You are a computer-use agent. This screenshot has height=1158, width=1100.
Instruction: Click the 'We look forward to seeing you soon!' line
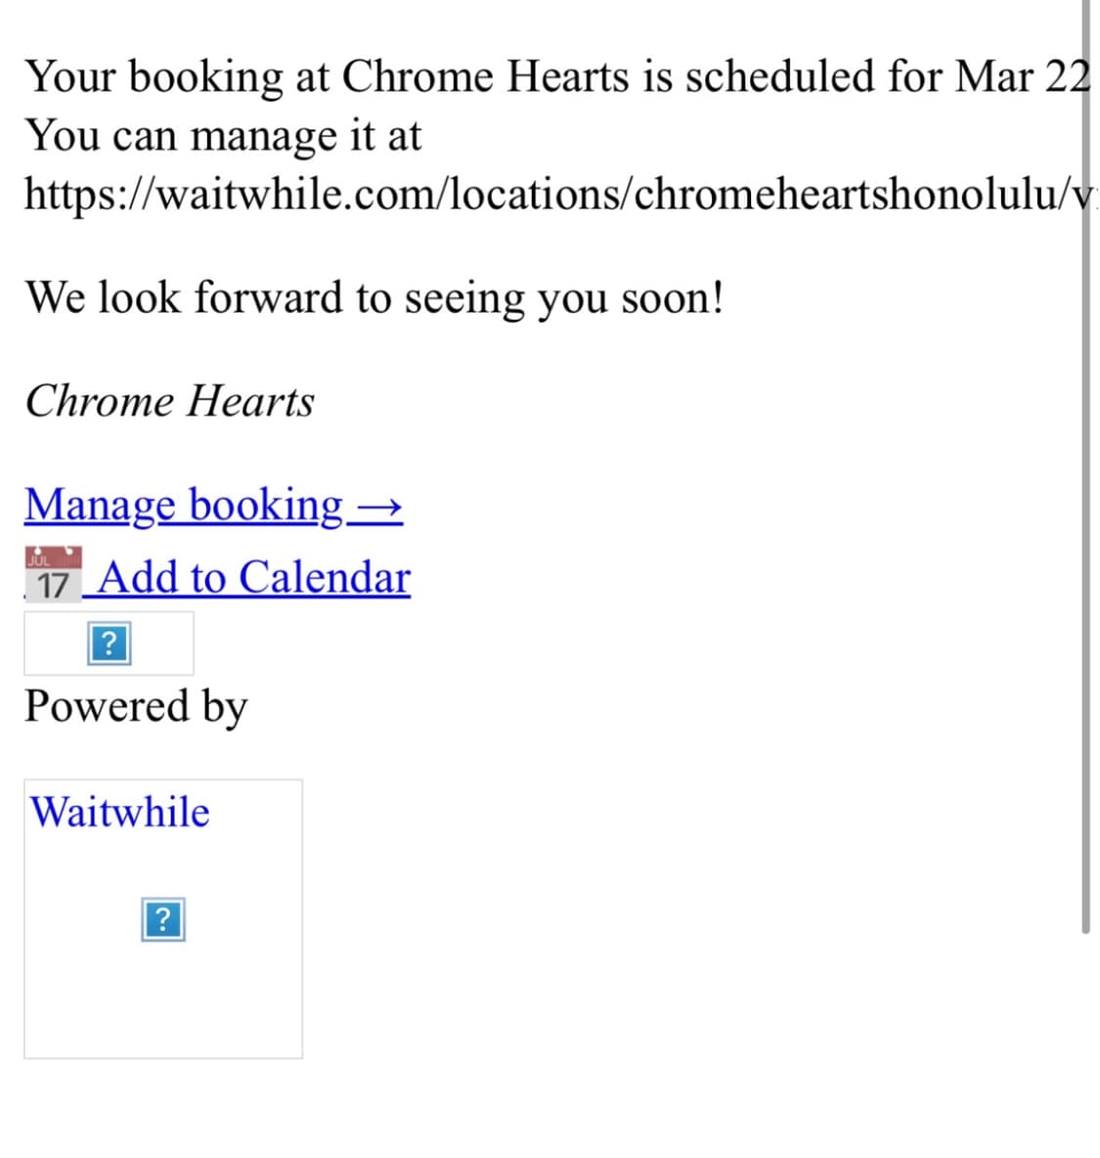374,297
